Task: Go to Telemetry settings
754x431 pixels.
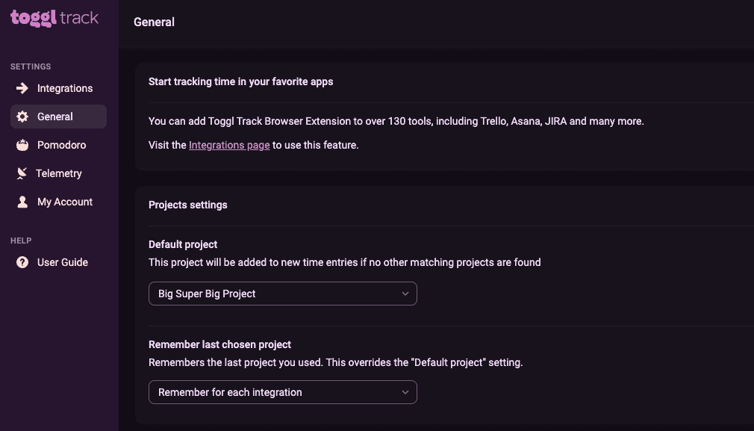Action: pos(59,173)
